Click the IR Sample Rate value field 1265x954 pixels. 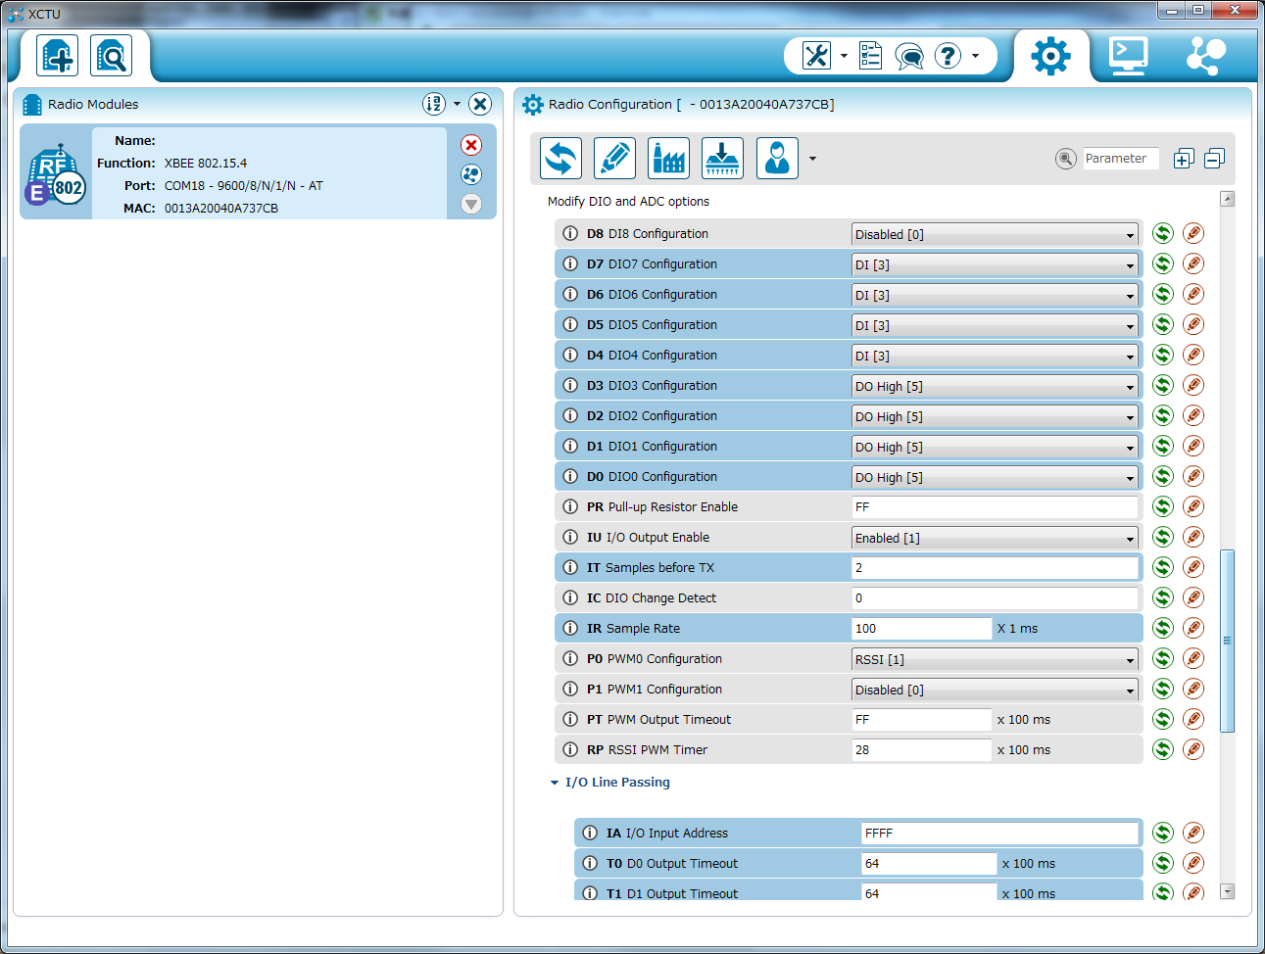[x=921, y=629]
